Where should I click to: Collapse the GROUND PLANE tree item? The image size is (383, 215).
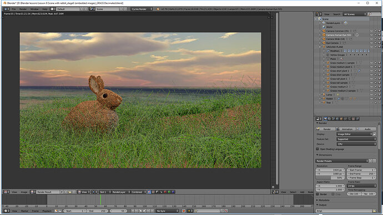pos(320,47)
